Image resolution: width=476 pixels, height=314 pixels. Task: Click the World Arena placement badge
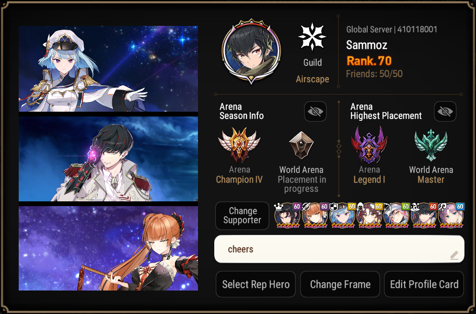click(x=301, y=145)
